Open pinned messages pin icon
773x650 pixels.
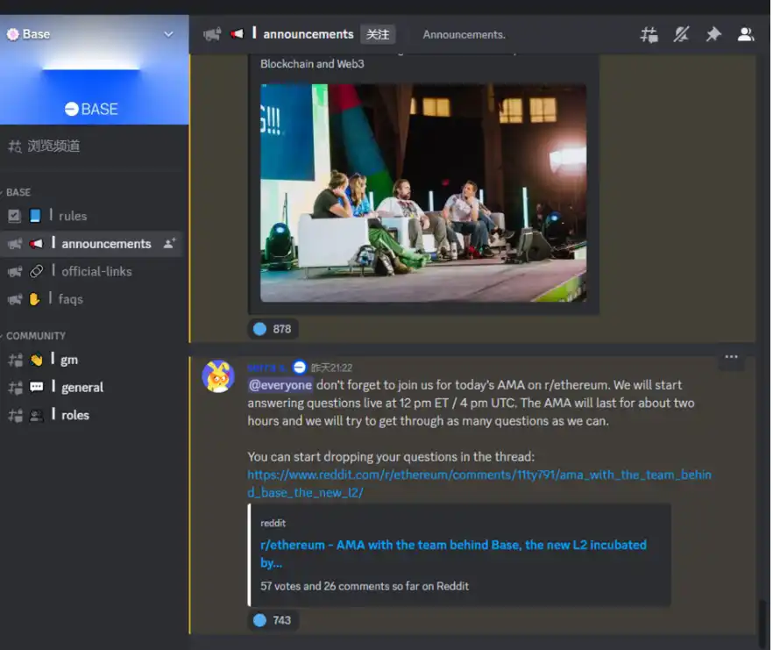713,34
